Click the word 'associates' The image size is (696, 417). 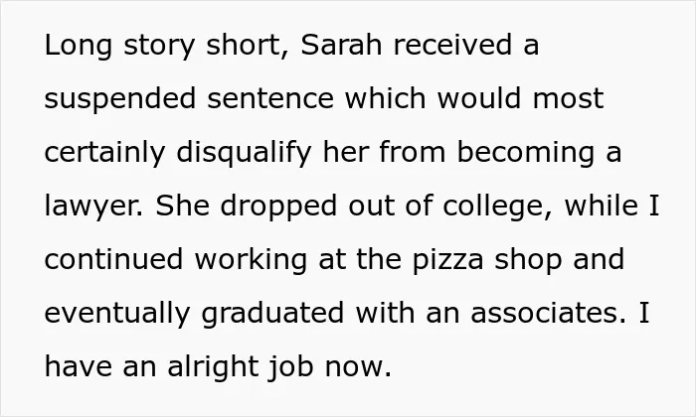pos(548,313)
